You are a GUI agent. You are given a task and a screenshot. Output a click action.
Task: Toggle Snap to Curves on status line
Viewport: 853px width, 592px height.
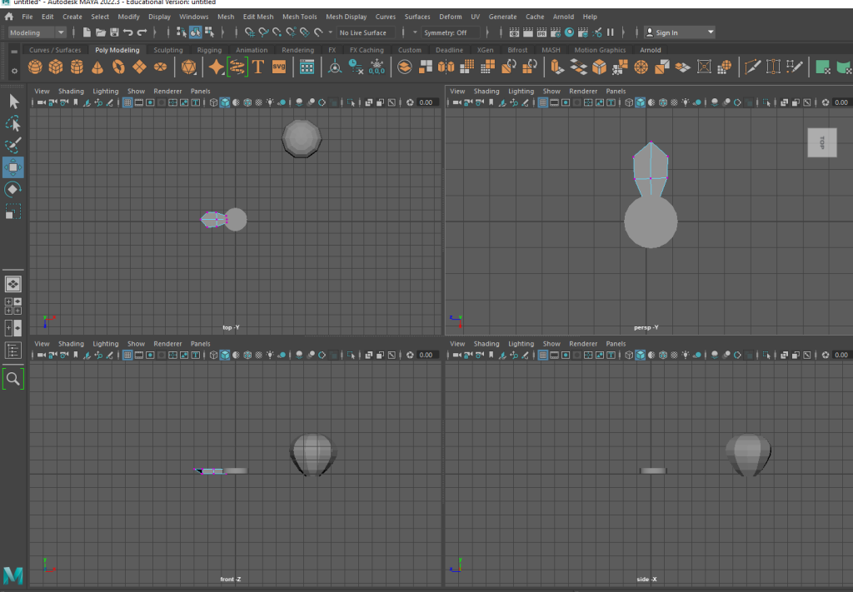263,32
